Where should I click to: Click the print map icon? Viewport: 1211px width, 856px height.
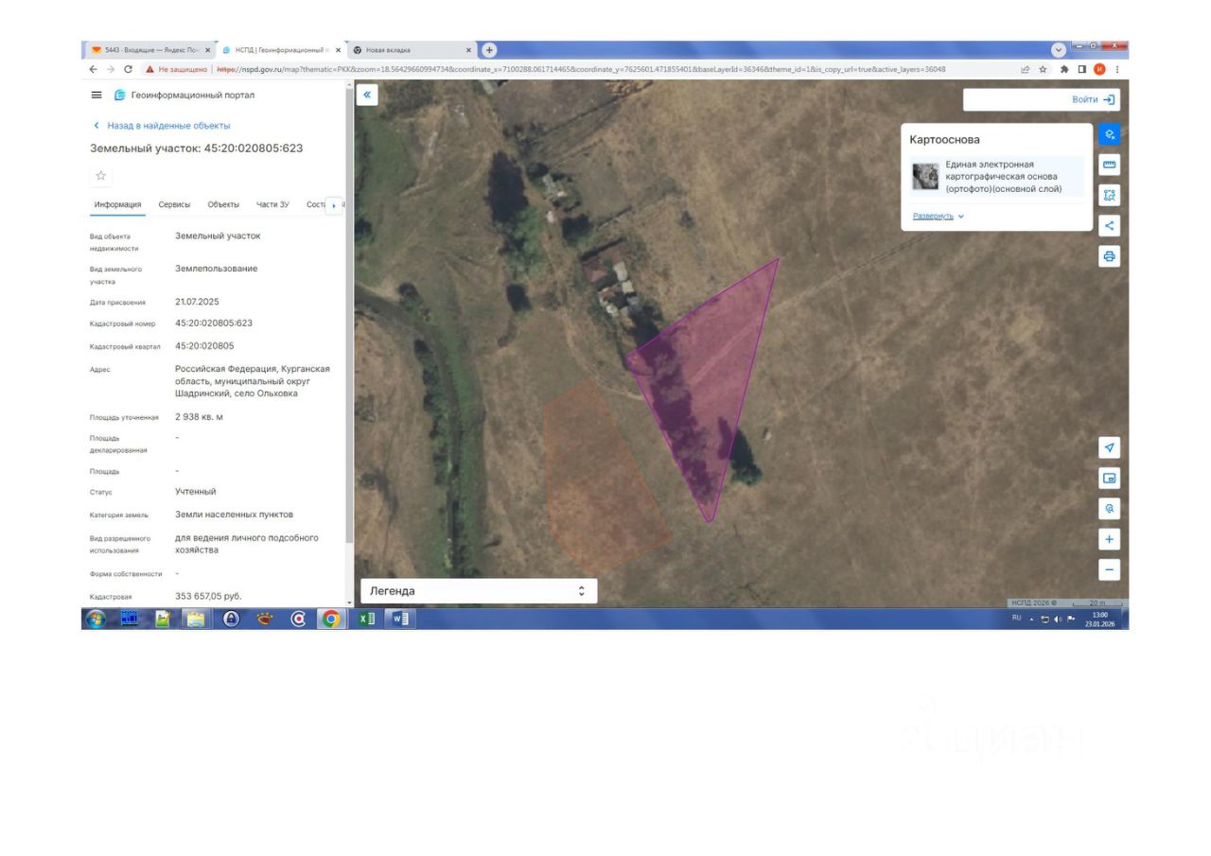click(1110, 256)
